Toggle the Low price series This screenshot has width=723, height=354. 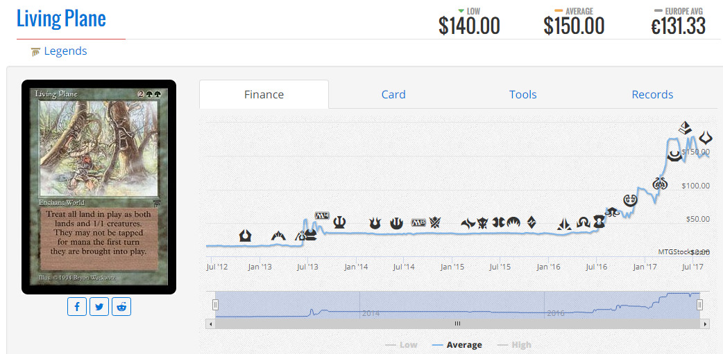click(402, 345)
